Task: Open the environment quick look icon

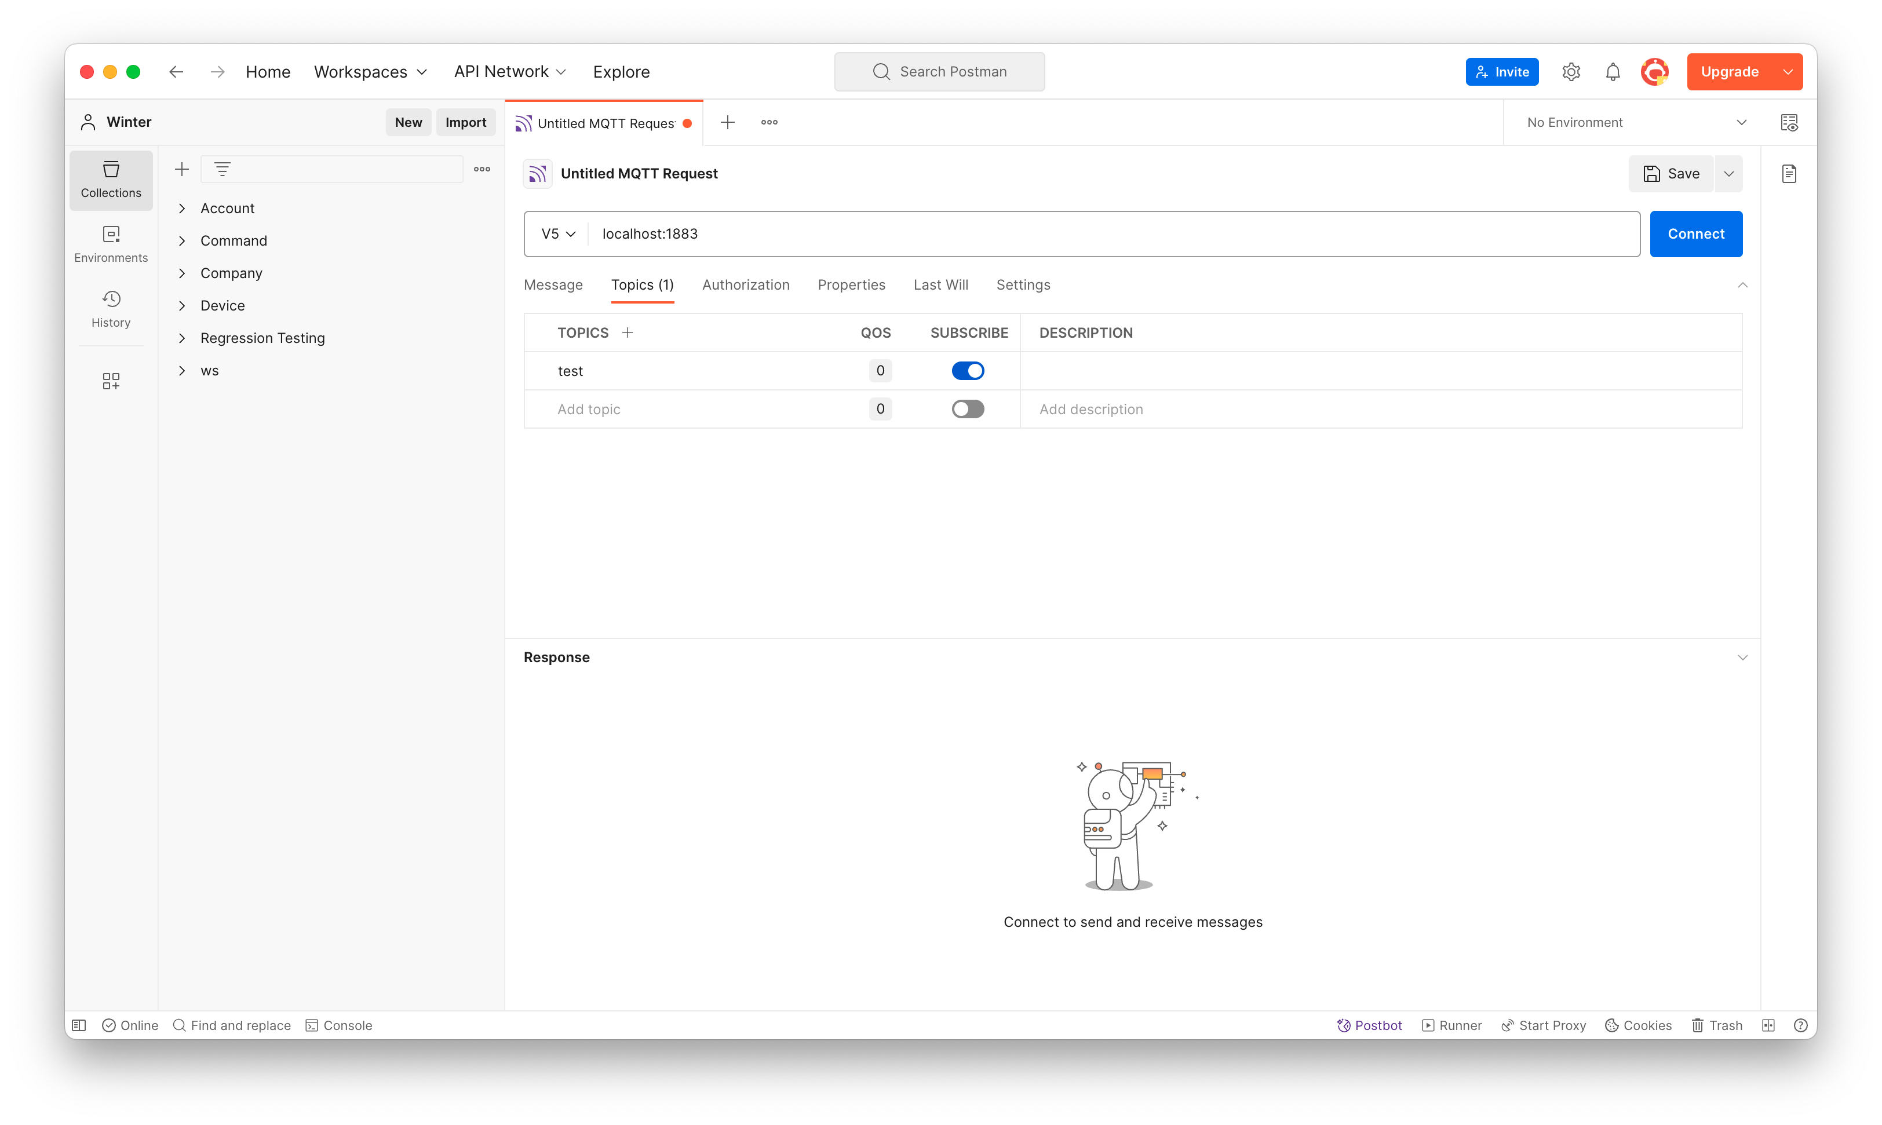Action: (1789, 122)
